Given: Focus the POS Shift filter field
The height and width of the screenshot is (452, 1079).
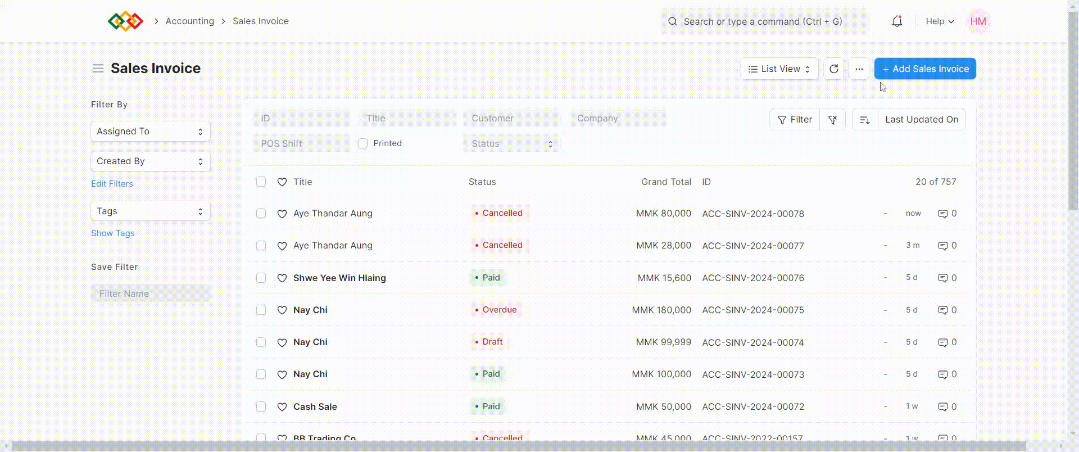Looking at the screenshot, I should [301, 144].
